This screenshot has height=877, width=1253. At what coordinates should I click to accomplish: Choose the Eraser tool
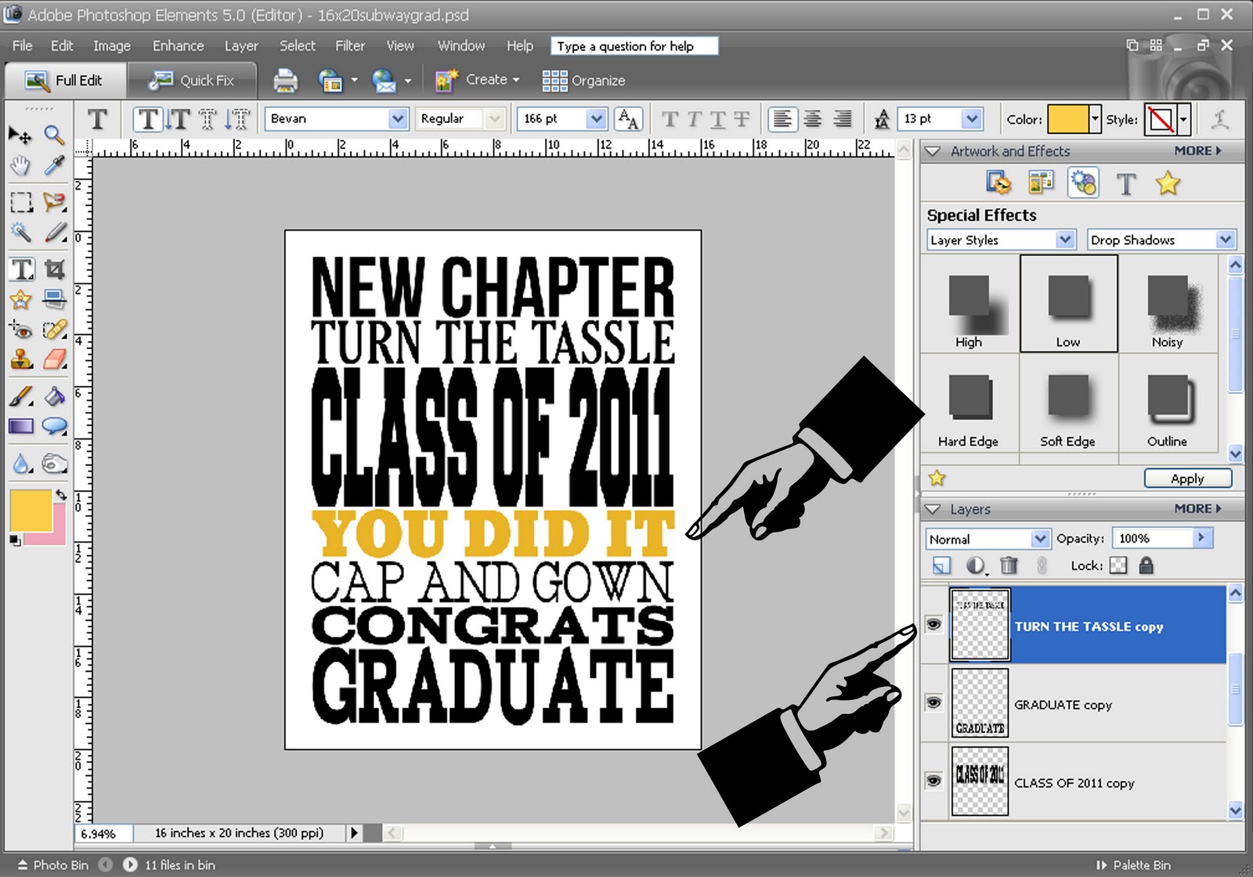pos(54,359)
